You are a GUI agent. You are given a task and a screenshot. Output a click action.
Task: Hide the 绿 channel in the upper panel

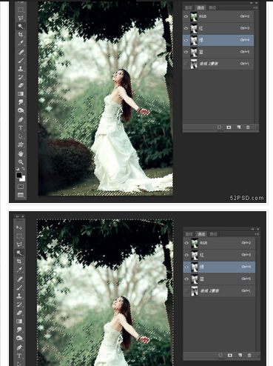pos(186,40)
